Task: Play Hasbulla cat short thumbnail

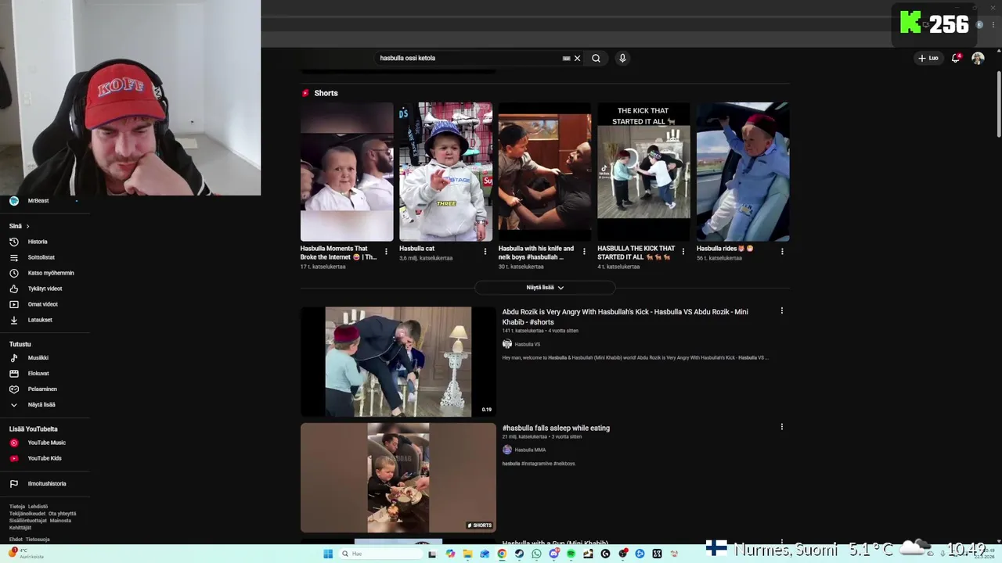Action: point(446,172)
